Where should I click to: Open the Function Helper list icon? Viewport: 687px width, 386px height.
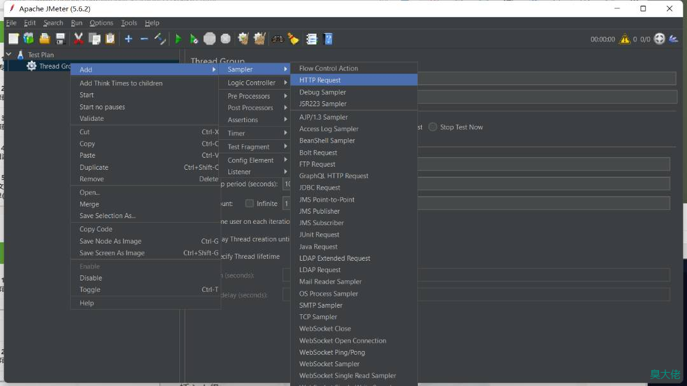pyautogui.click(x=312, y=39)
